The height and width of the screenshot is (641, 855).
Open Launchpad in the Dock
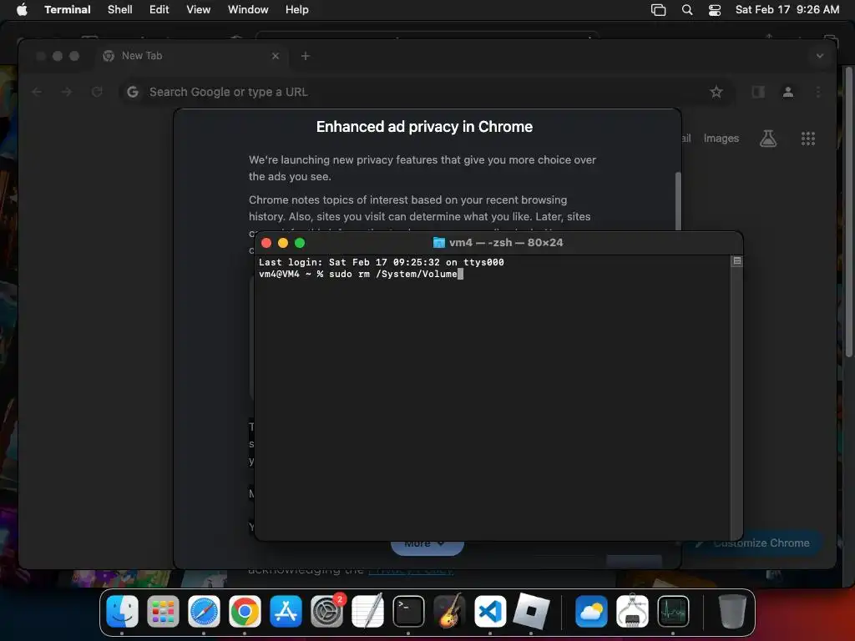(x=163, y=611)
